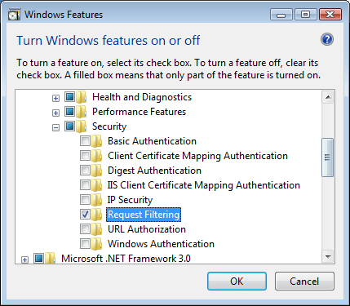Click the Microsoft .NET Framework 3.0 folder icon
The width and height of the screenshot is (350, 306).
tap(50, 259)
